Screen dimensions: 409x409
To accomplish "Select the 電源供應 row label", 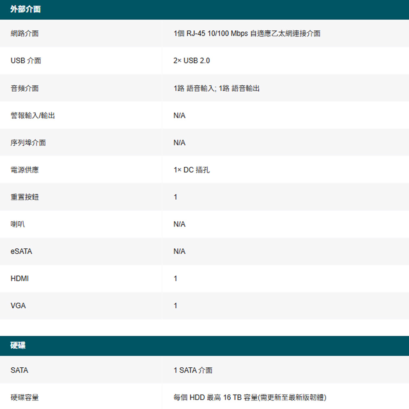I will pos(25,170).
